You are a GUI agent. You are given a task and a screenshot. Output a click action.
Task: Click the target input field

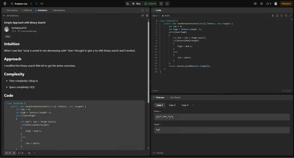222,130
